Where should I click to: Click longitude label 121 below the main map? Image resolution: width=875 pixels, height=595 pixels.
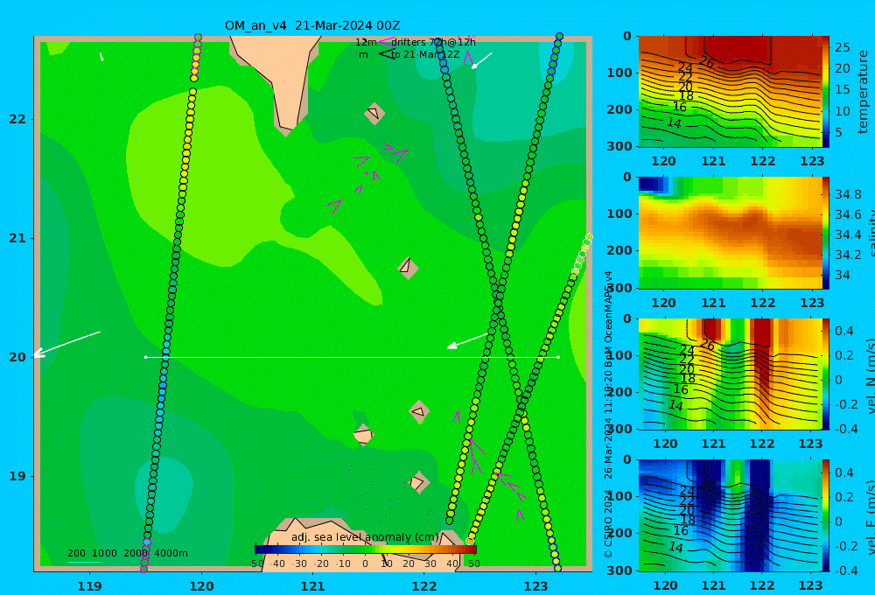313,586
